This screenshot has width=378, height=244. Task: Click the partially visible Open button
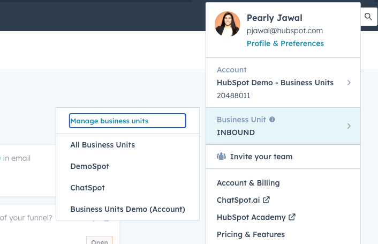(100, 240)
